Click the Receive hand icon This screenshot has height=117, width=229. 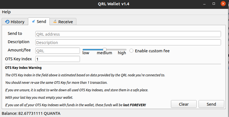pyautogui.click(x=55, y=22)
